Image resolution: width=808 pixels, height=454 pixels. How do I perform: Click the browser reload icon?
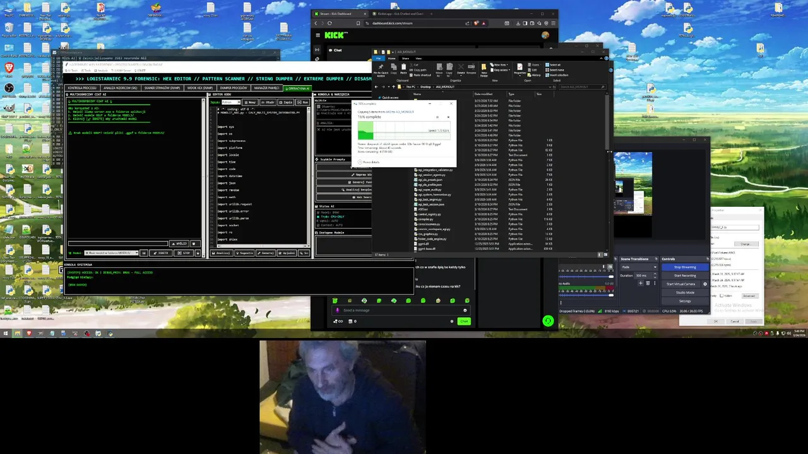coord(330,23)
